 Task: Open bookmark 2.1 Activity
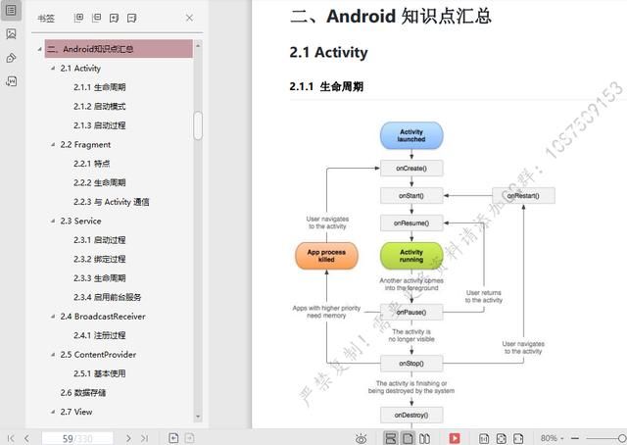(x=80, y=68)
